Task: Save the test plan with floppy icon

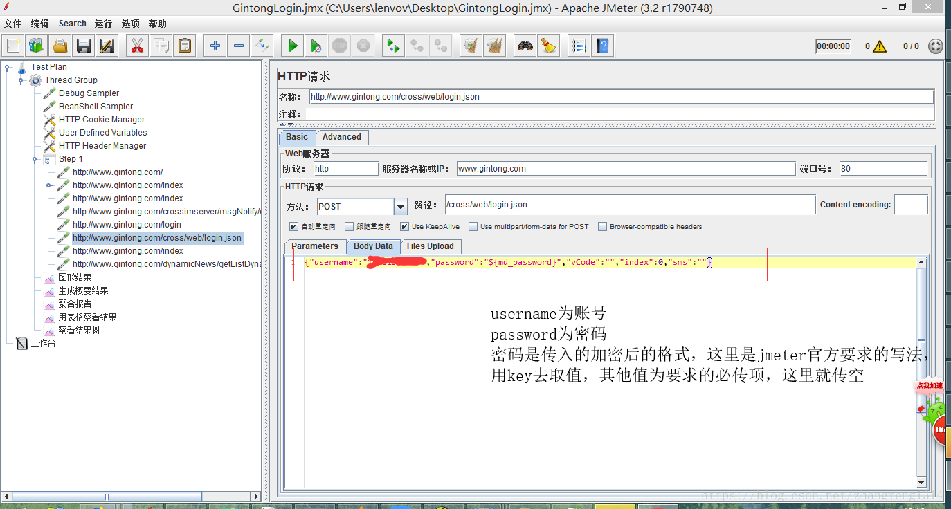Action: pos(84,46)
